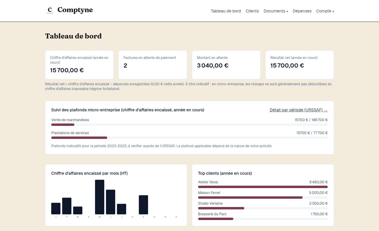Click the Tableau de bord page heading

(x=73, y=36)
